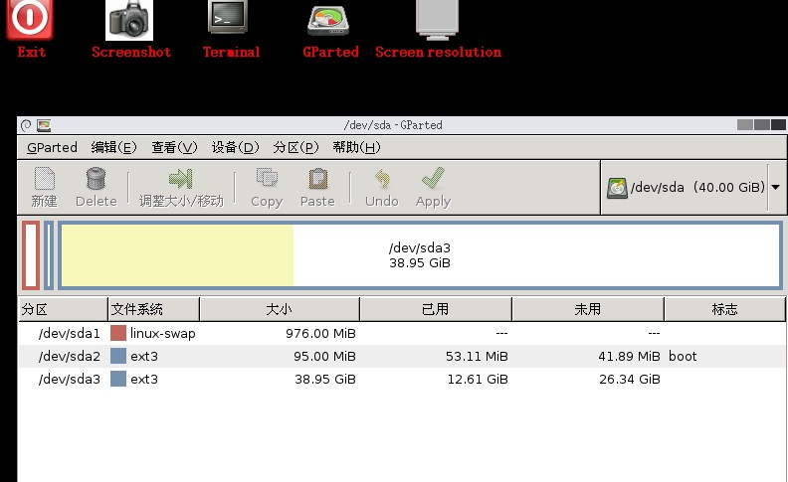Click the boot flag on /dev/sda2
Viewport: 788px width, 482px height.
(683, 357)
